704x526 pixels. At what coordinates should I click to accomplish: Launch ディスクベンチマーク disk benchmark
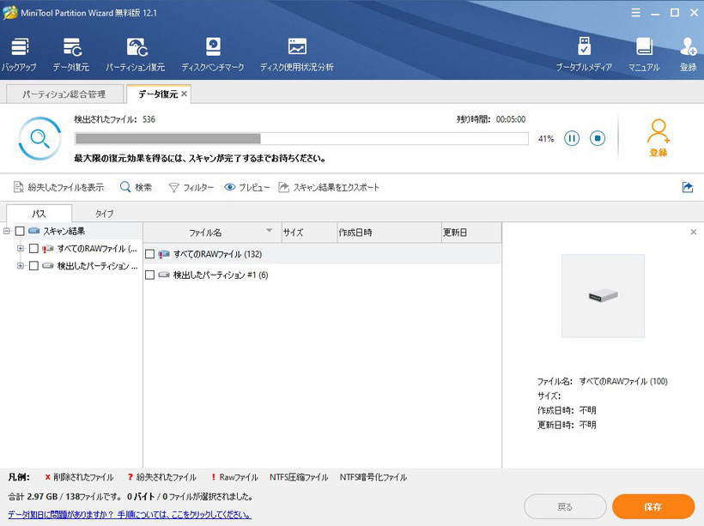(213, 55)
